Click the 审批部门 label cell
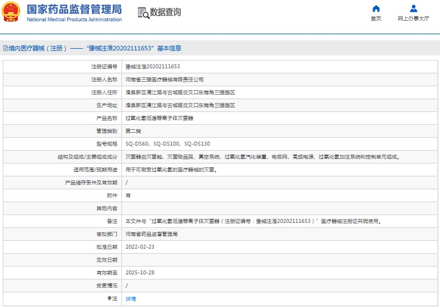 click(x=62, y=234)
